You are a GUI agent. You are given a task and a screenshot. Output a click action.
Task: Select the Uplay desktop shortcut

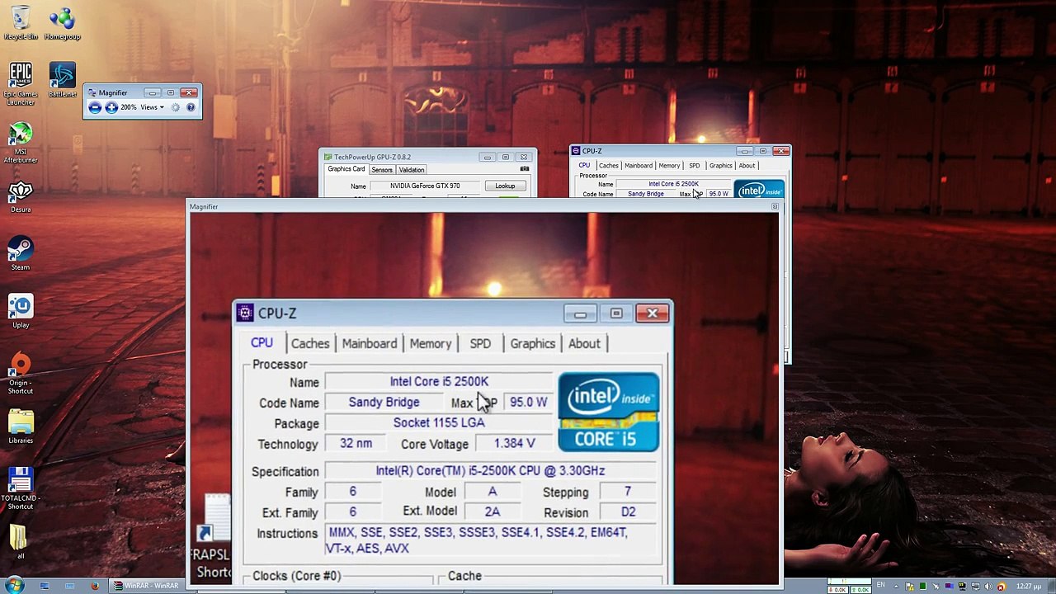(x=21, y=312)
